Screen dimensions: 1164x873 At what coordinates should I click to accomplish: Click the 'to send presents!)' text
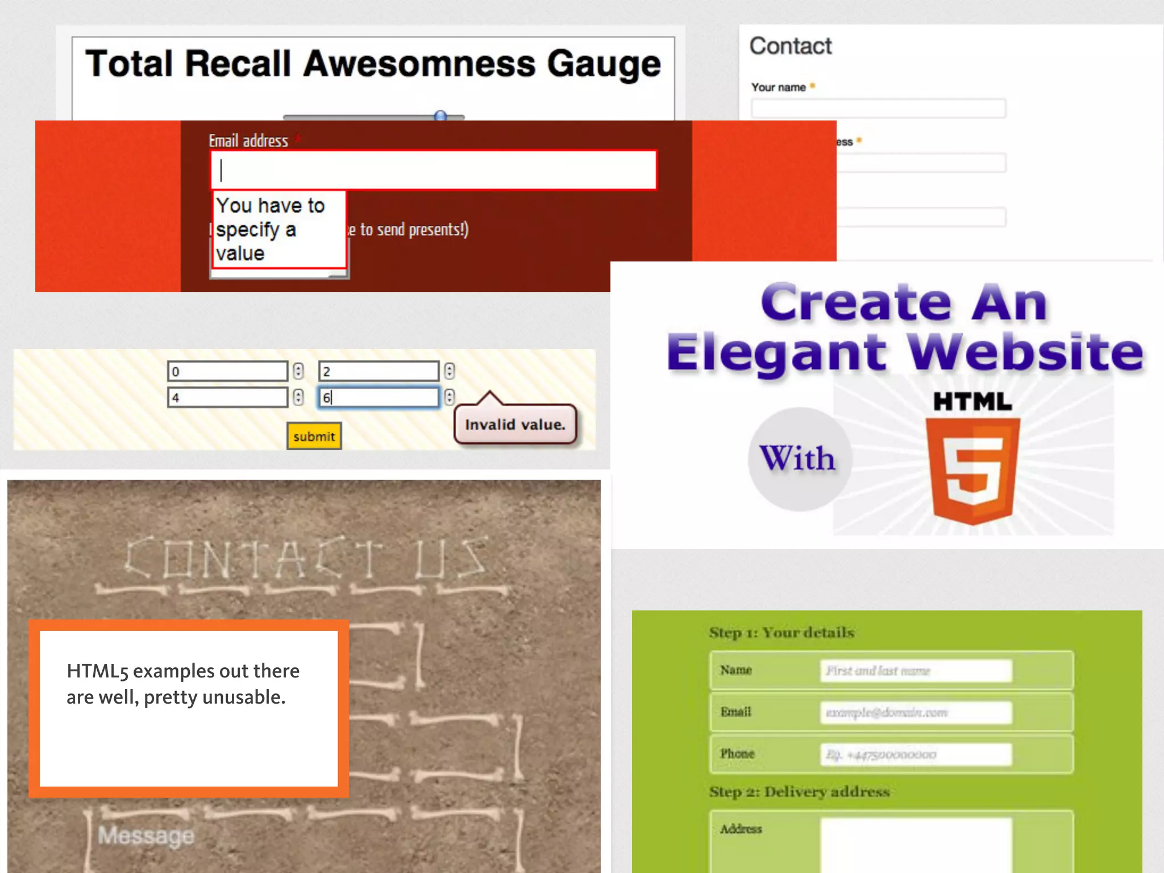414,230
